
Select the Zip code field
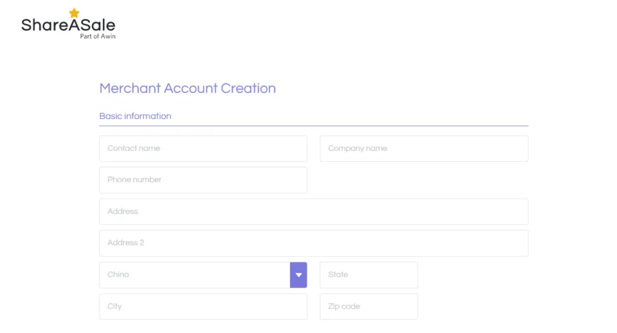pos(369,307)
